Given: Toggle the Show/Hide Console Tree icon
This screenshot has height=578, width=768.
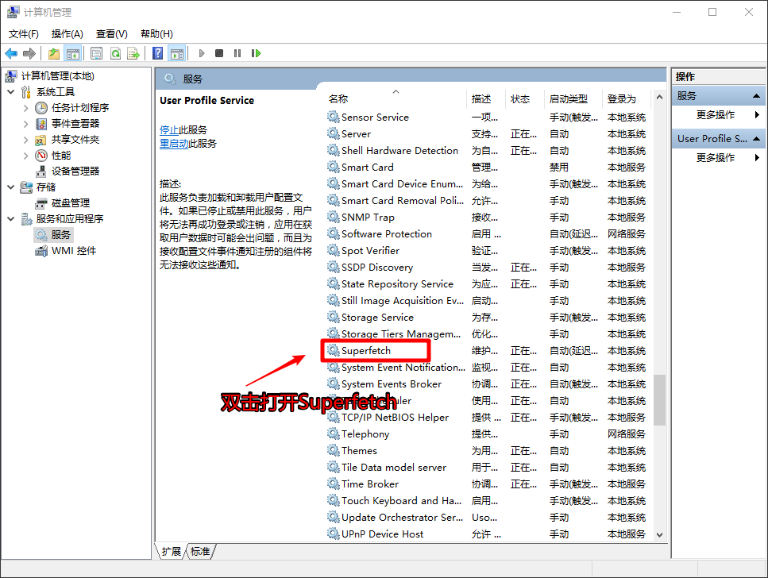Looking at the screenshot, I should tap(72, 53).
